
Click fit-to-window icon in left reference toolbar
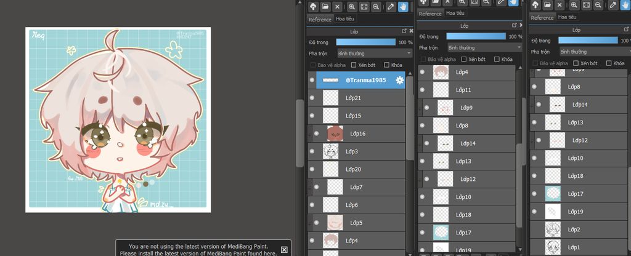(364, 6)
